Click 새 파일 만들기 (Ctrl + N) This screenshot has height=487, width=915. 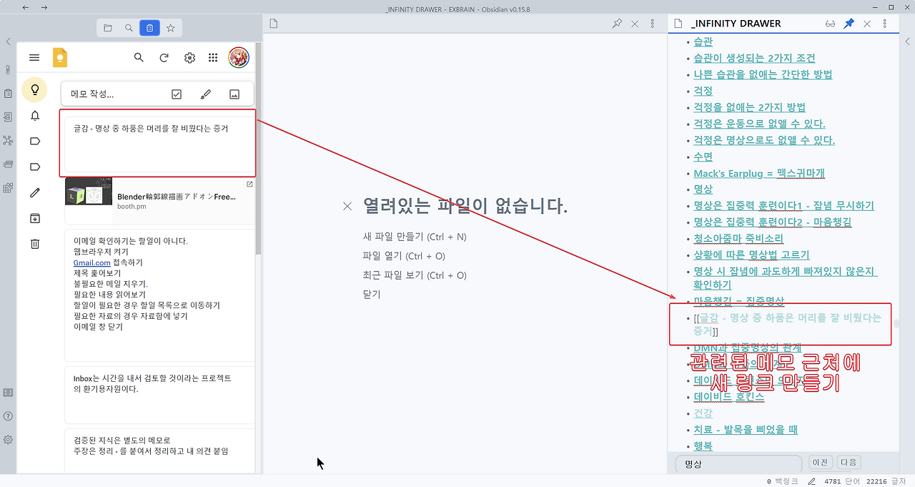(x=415, y=237)
